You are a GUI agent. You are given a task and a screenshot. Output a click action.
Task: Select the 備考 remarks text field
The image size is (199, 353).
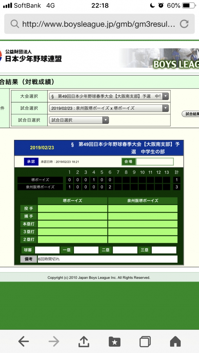click(107, 259)
